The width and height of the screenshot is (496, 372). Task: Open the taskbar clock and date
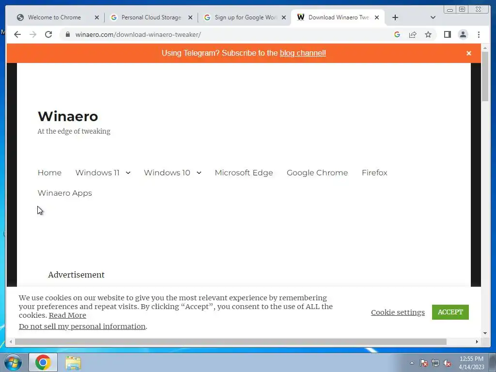point(471,363)
